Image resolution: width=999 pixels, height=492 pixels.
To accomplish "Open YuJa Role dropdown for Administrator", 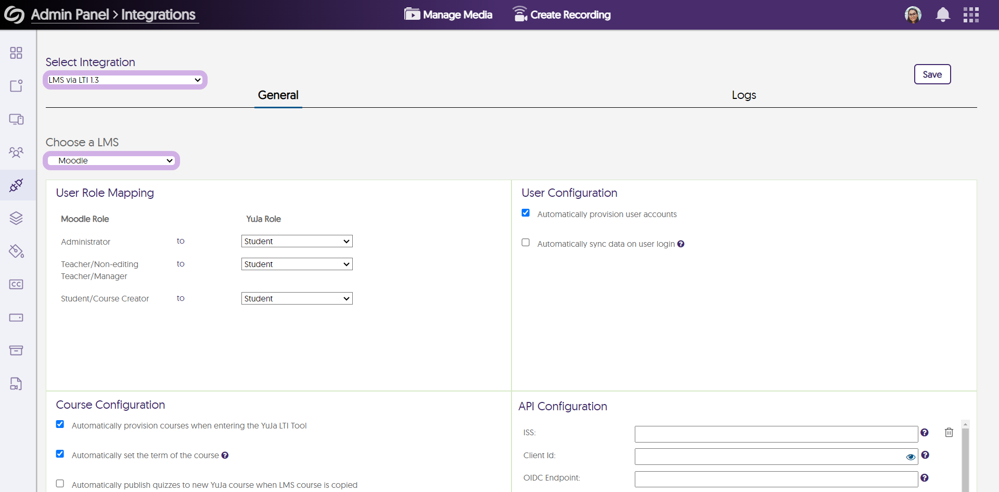I will (297, 242).
